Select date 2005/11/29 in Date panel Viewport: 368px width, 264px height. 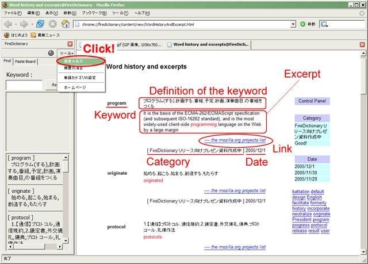pos(312,179)
